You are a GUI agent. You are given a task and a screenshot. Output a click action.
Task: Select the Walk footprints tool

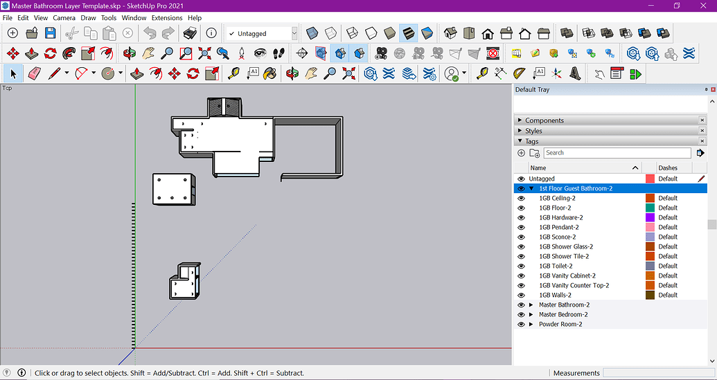pos(278,53)
